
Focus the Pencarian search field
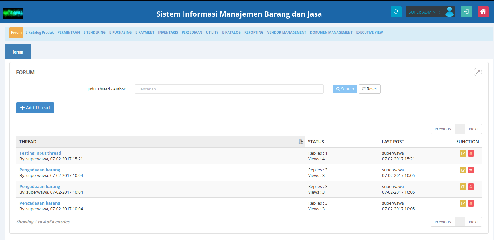[229, 89]
